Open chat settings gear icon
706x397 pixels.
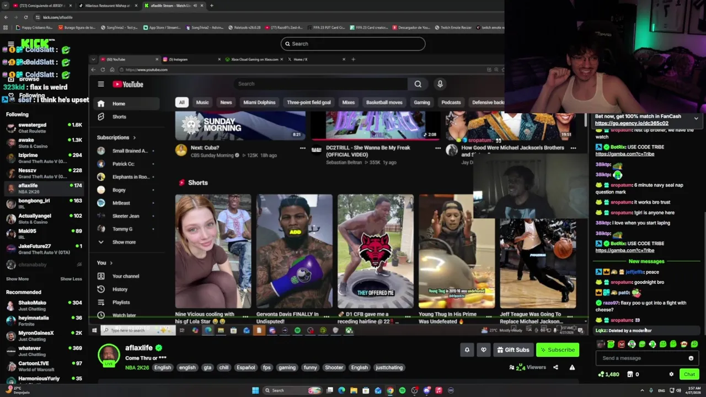(x=671, y=374)
